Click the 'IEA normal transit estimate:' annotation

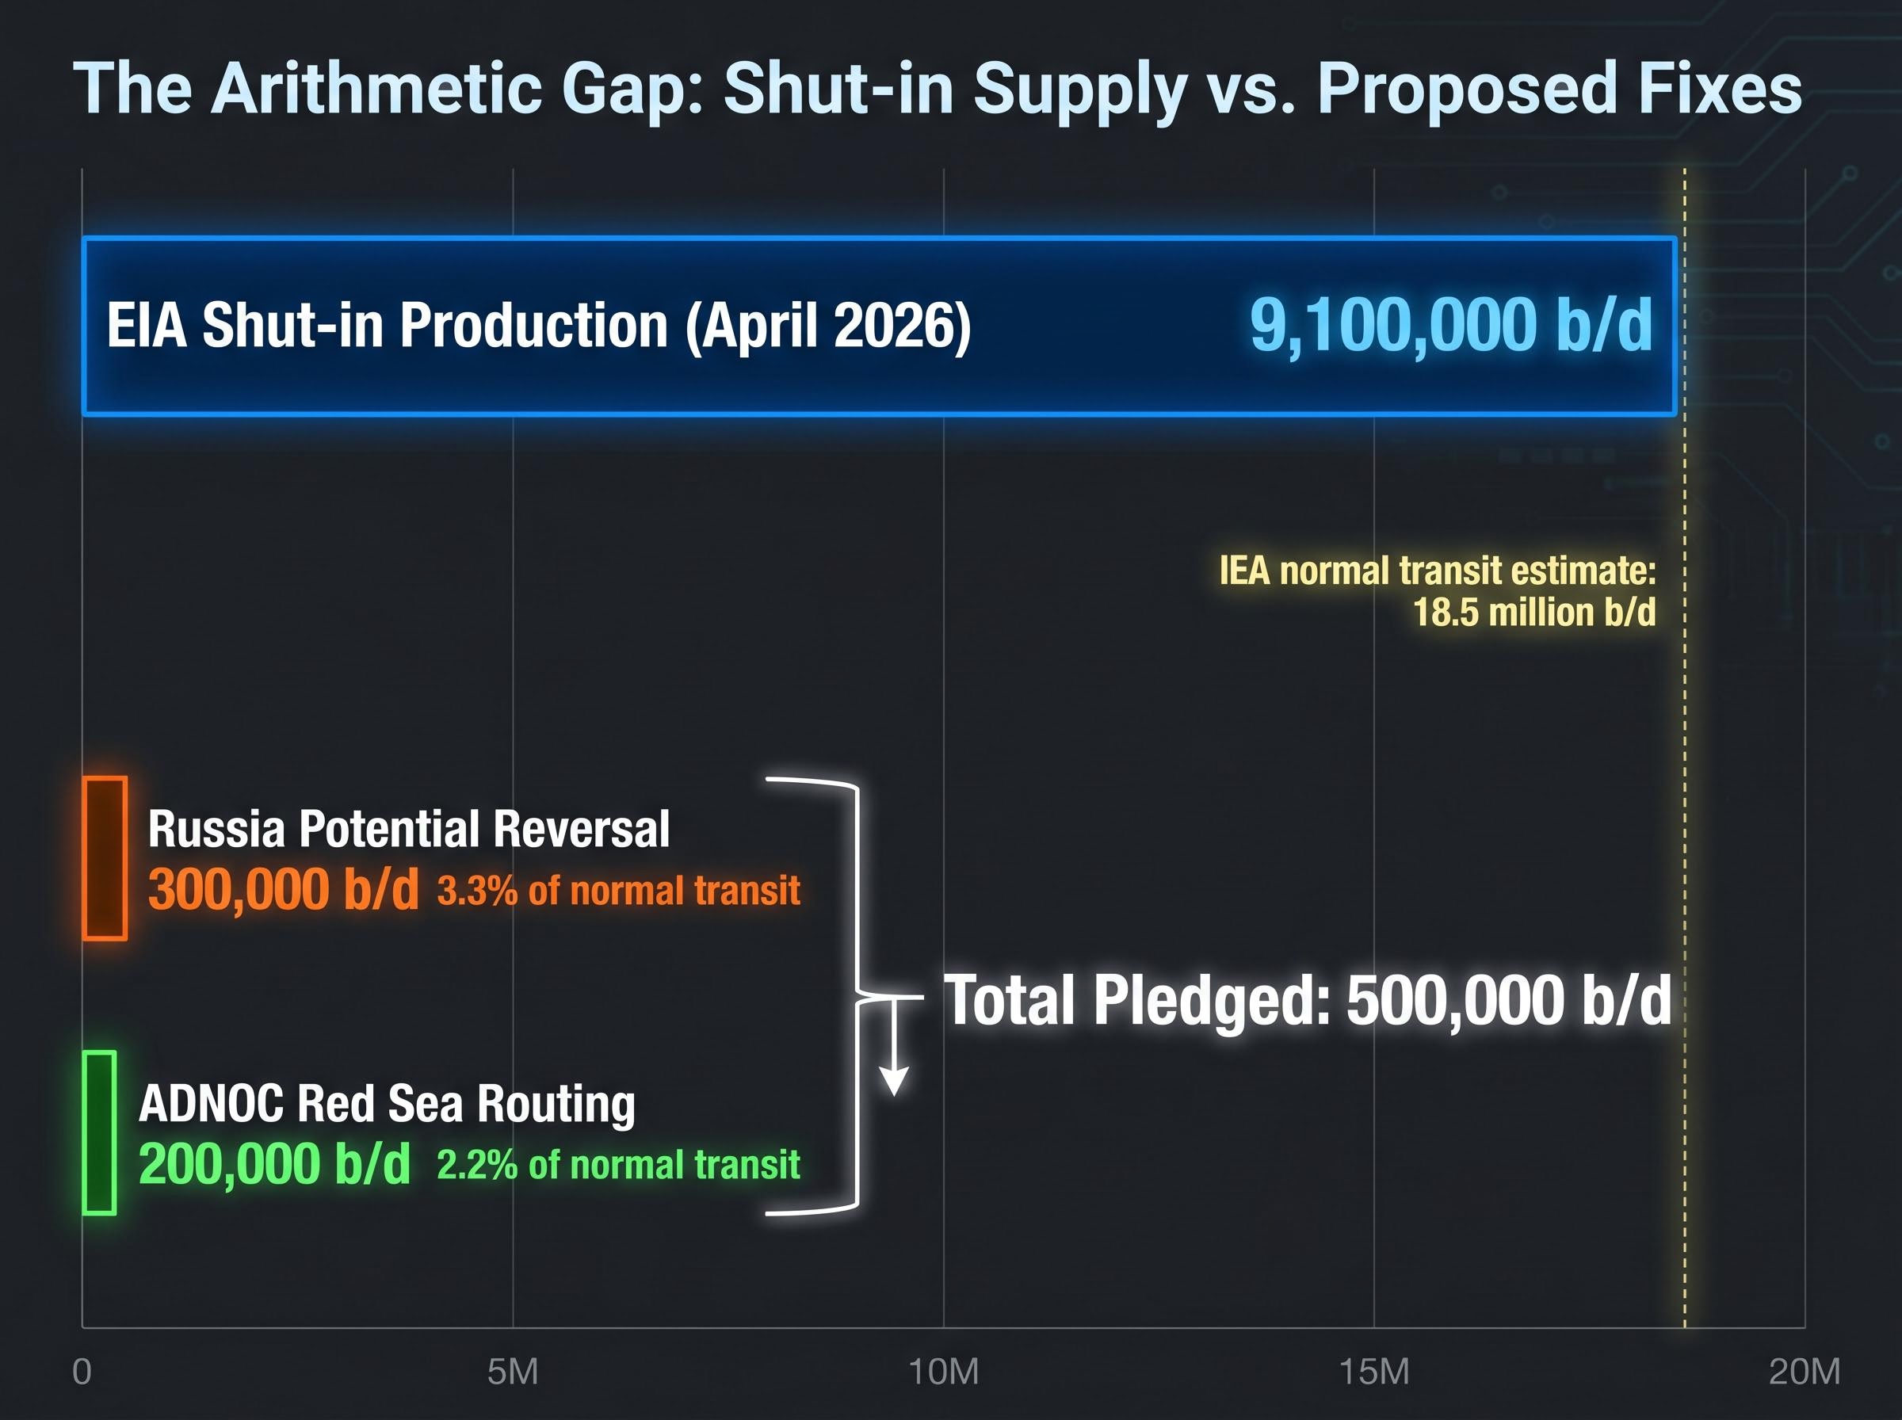pos(1437,571)
